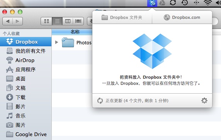Screen dimensions: 221x140
Task: Open the Dropbox 文件夹 tab
Action: (122, 17)
